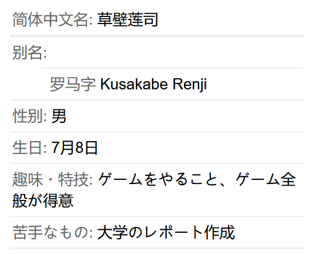Click the word Kusakabe
This screenshot has height=254, width=312.
(x=134, y=84)
